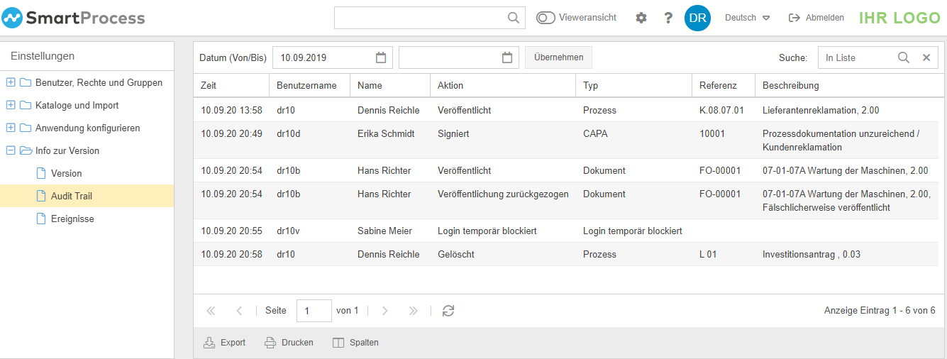This screenshot has width=947, height=359.
Task: Click Abmelden to log out
Action: [816, 18]
